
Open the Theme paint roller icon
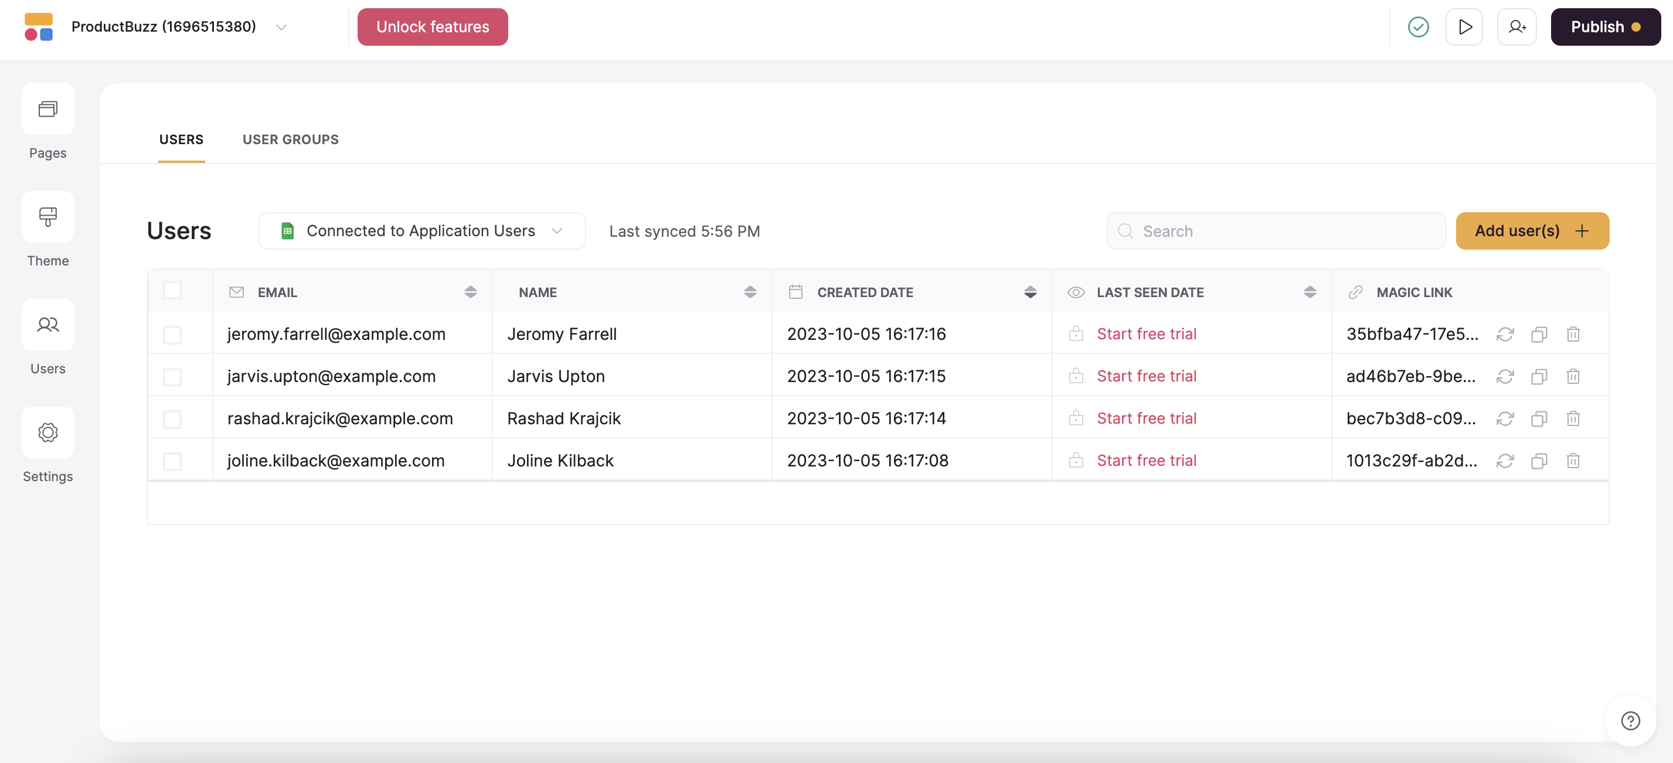[47, 217]
